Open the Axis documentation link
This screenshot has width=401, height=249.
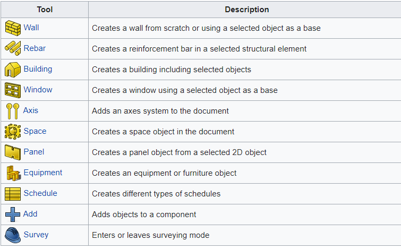coord(31,110)
